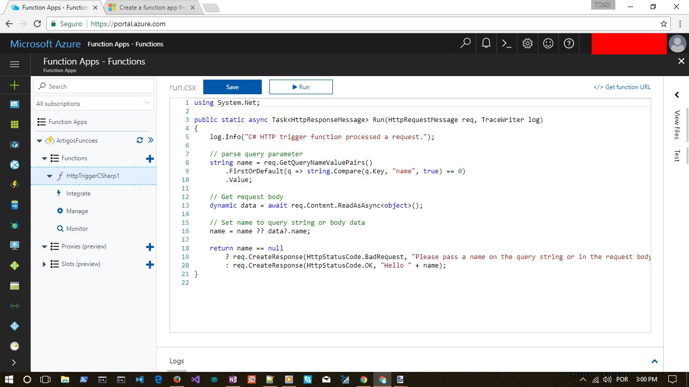This screenshot has width=689, height=387.
Task: Select Function Apps list item
Action: [68, 122]
